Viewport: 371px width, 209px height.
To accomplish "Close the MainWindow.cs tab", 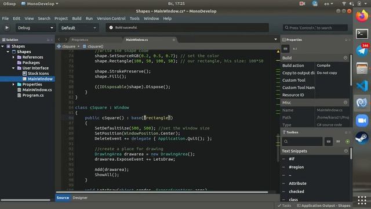I will tap(174, 40).
